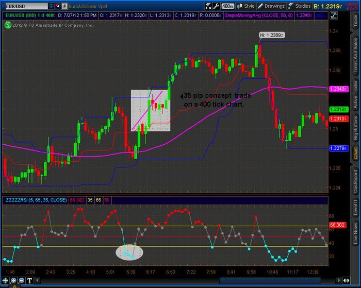Viewport: 361px width, 288px height.
Task: Switch to the Live News sidebar tab
Action: pyautogui.click(x=356, y=233)
